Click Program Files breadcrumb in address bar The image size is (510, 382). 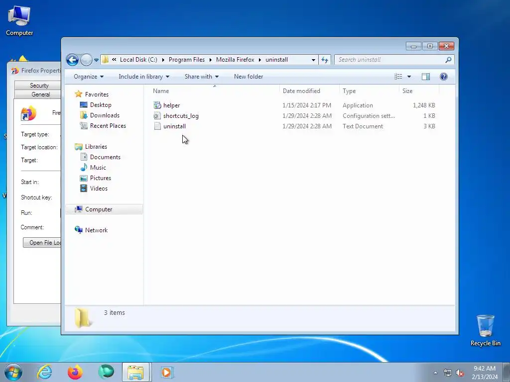point(187,60)
